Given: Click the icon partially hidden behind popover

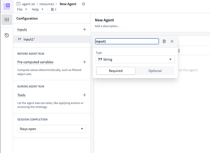Looking at the screenshot, I should pyautogui.click(x=179, y=51).
